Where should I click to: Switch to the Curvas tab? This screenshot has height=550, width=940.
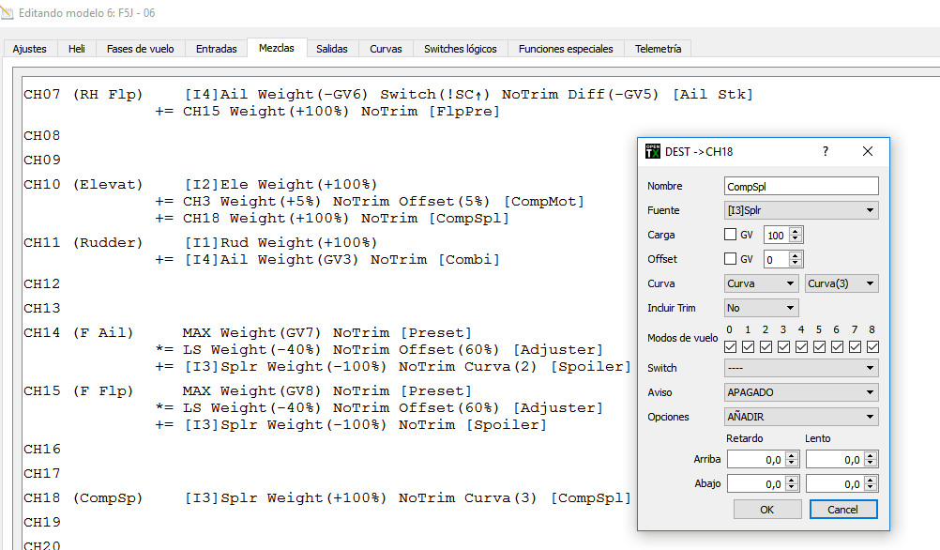[386, 49]
